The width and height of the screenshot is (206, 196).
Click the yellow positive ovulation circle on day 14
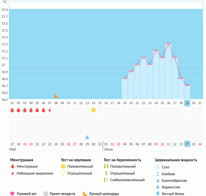click(93, 110)
